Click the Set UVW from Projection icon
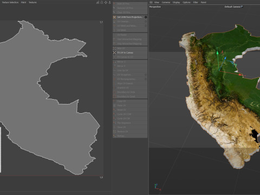 click(x=114, y=17)
